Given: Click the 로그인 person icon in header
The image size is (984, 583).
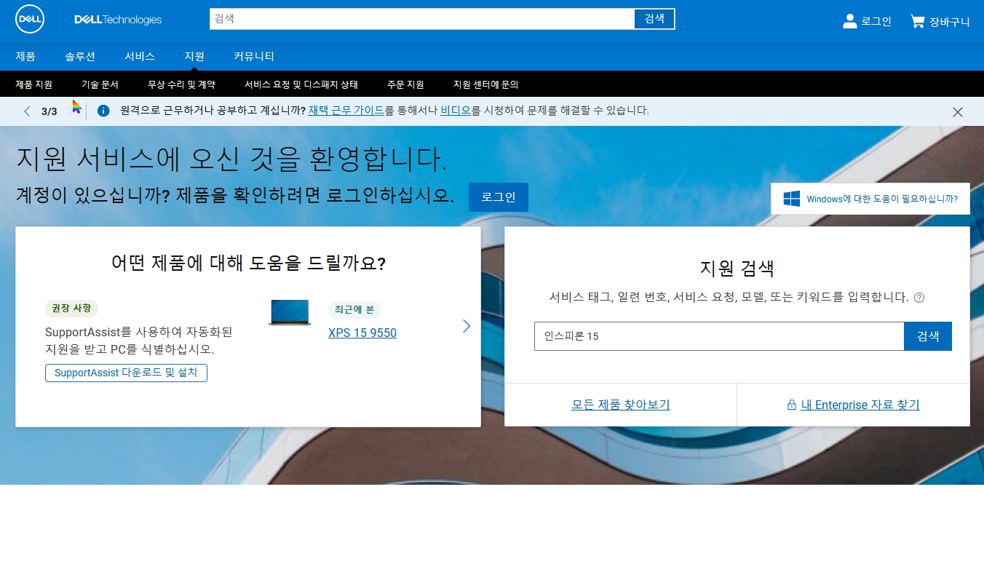Looking at the screenshot, I should tap(849, 21).
